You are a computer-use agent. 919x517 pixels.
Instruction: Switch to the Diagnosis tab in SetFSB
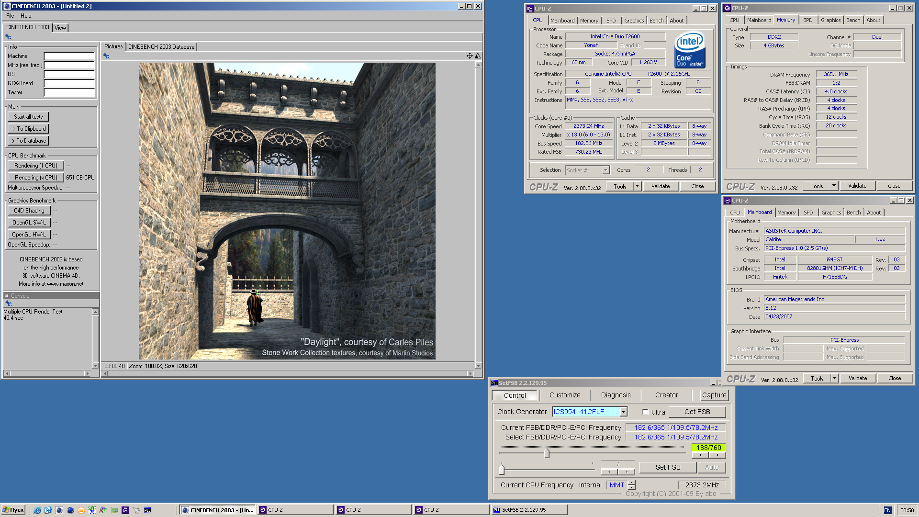(x=616, y=395)
